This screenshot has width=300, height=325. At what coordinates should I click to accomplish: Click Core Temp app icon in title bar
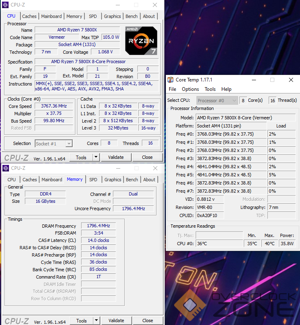coord(170,80)
